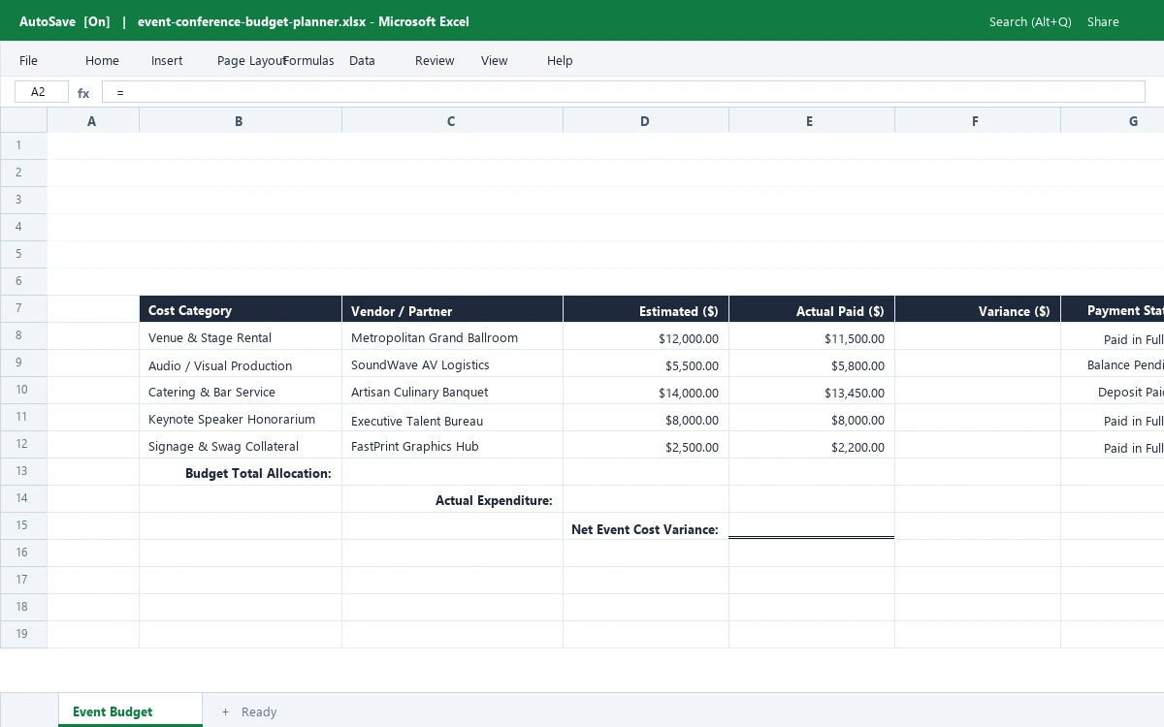This screenshot has width=1164, height=727.
Task: Select column E header
Action: tap(812, 121)
